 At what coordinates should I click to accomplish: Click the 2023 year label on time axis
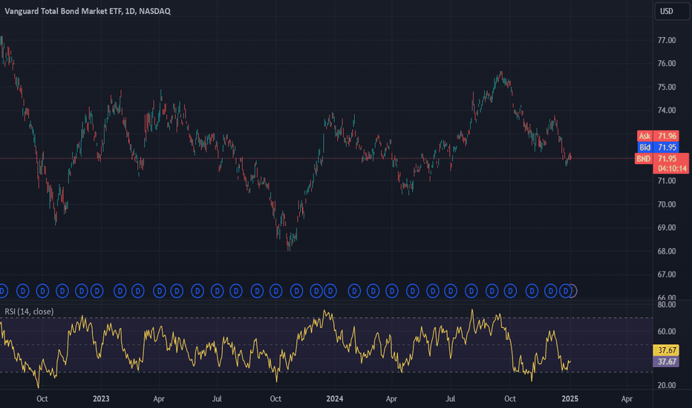[x=101, y=399]
